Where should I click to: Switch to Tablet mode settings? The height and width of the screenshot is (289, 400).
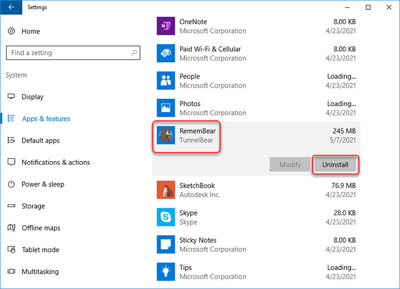pos(41,250)
